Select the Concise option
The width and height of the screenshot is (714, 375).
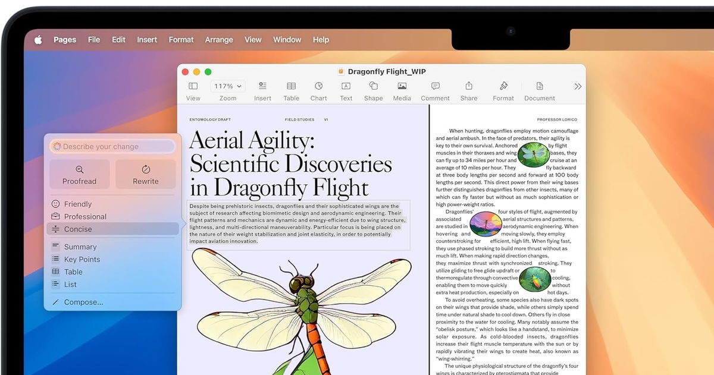click(112, 229)
